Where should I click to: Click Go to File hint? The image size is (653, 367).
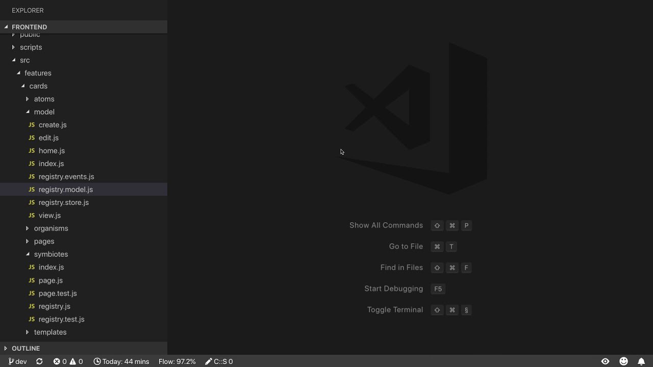click(406, 246)
